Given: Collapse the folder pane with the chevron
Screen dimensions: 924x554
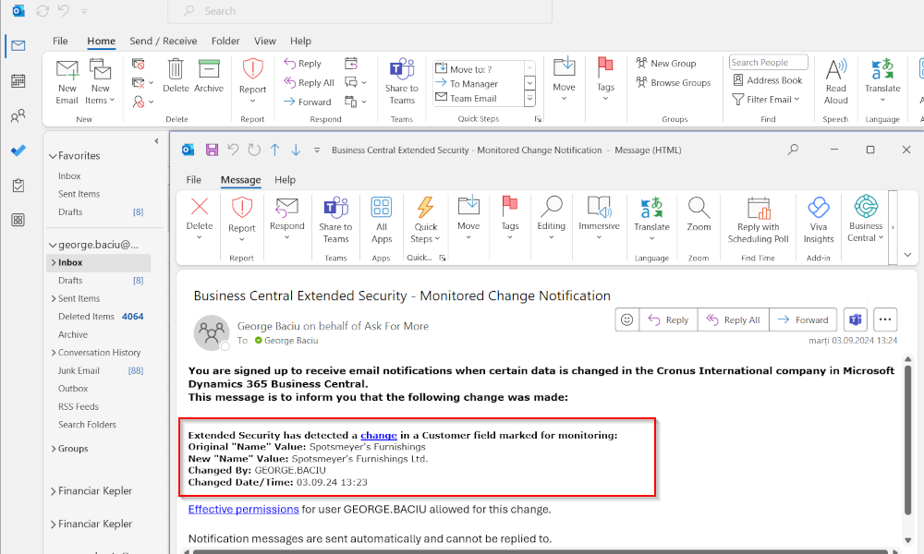Looking at the screenshot, I should 155,140.
